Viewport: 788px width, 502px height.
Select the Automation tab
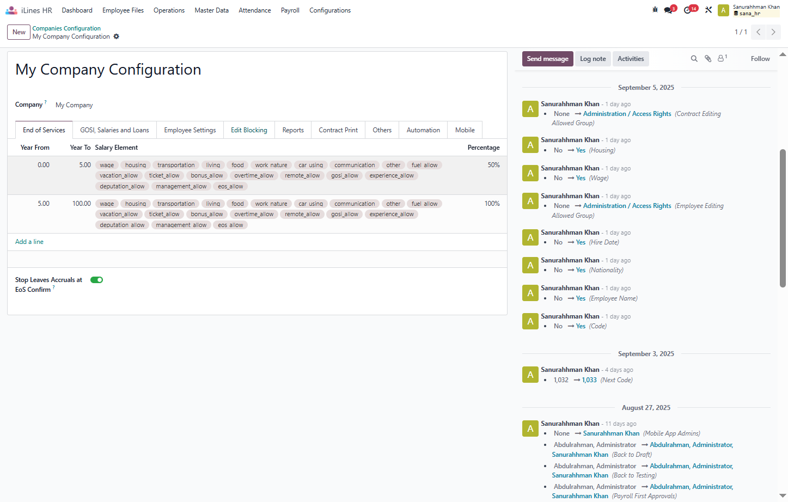(423, 130)
